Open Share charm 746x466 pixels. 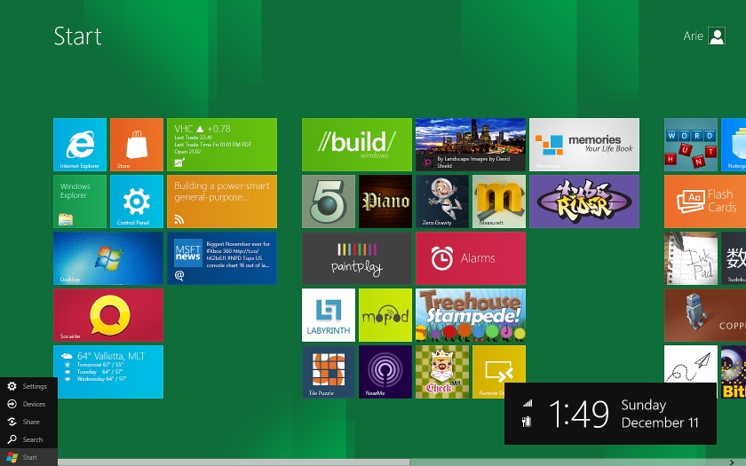pos(28,422)
